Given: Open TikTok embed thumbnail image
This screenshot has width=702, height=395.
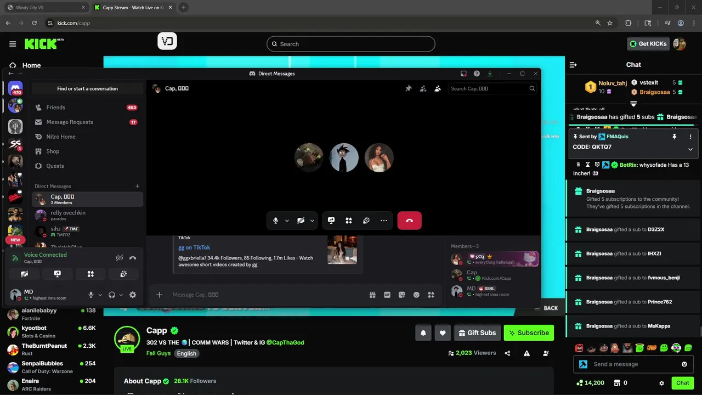Looking at the screenshot, I should [342, 250].
